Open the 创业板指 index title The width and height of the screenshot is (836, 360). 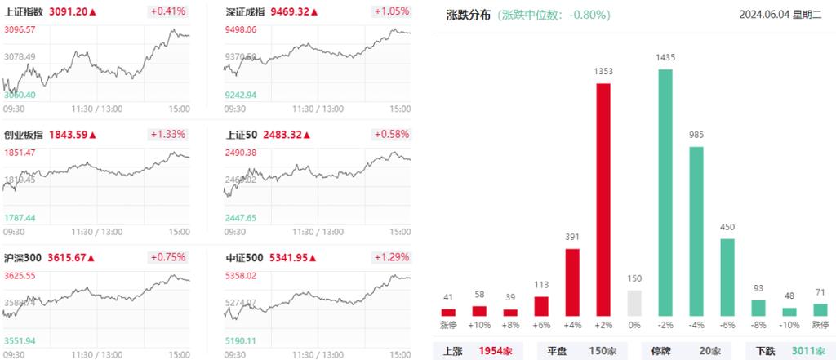24,135
